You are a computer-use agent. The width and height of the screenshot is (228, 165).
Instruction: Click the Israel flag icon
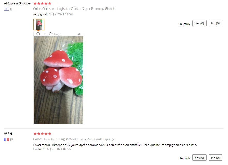(x=6, y=9)
